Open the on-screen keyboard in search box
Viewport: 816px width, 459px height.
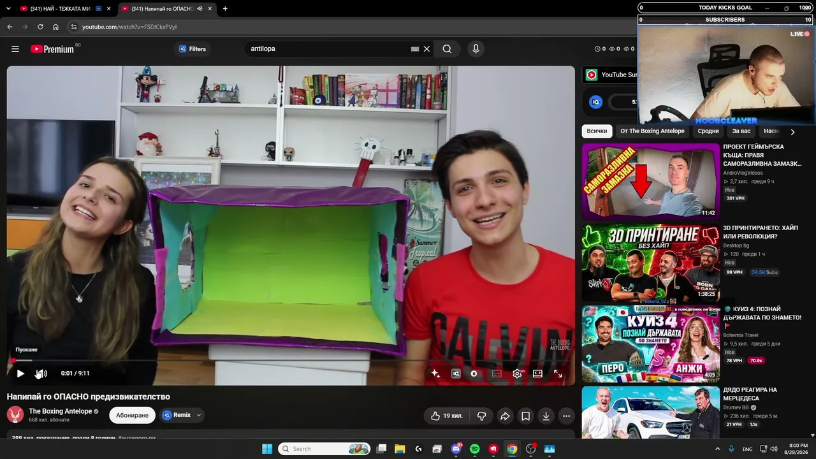pos(415,49)
